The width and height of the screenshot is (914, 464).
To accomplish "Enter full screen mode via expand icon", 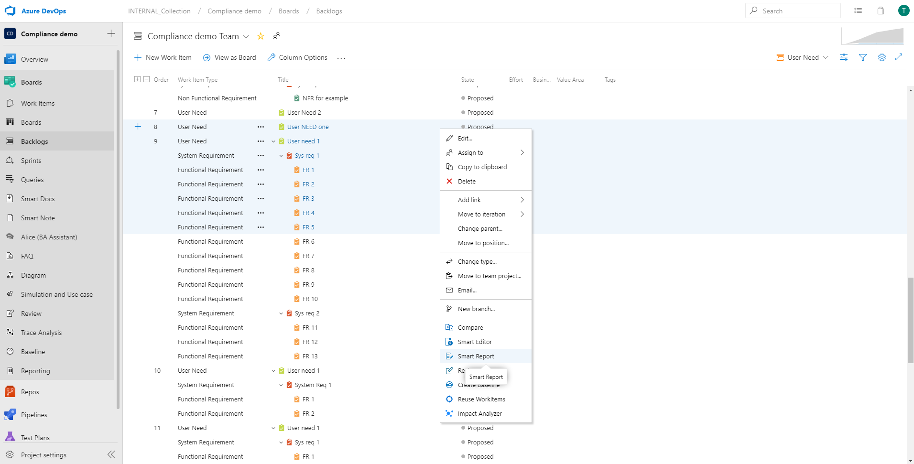I will point(899,57).
